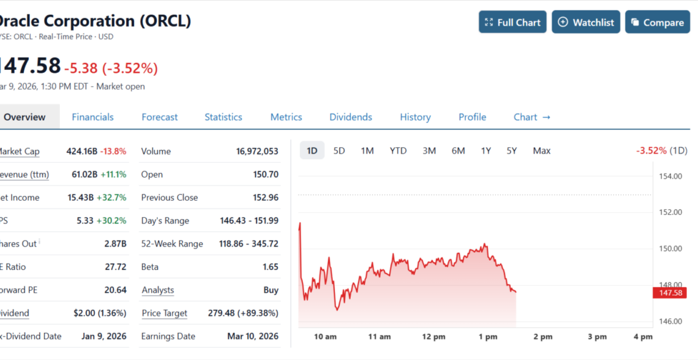698x360 pixels.
Task: Open the Market Cap link
Action: click(20, 152)
